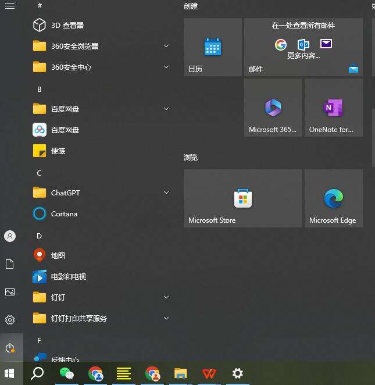
Task: Click the 更多内容... text in mail tile
Action: point(303,56)
